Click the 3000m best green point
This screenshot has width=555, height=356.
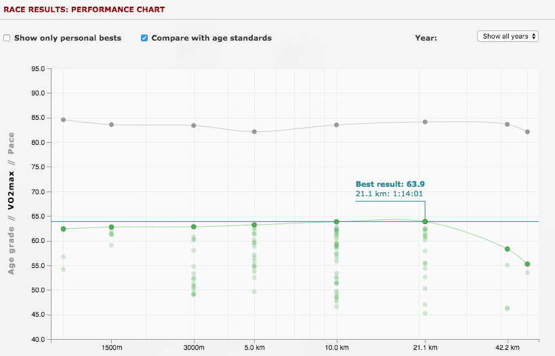point(194,227)
